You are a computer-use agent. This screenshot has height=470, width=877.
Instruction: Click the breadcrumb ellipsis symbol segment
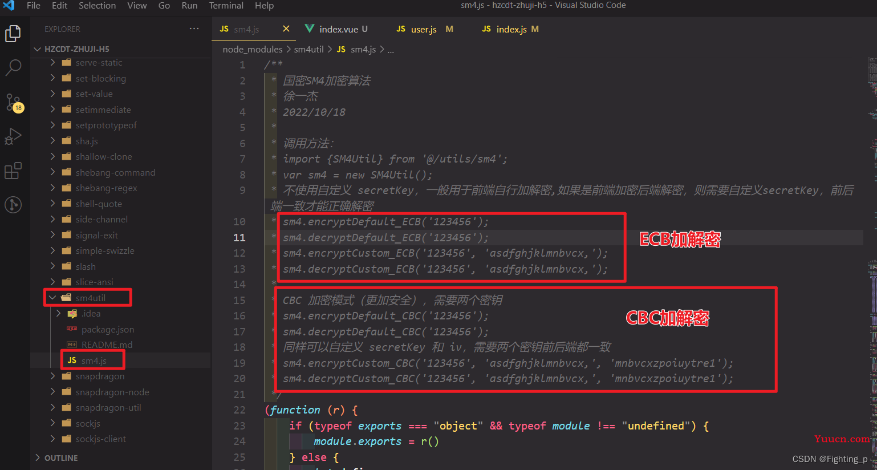(x=391, y=50)
